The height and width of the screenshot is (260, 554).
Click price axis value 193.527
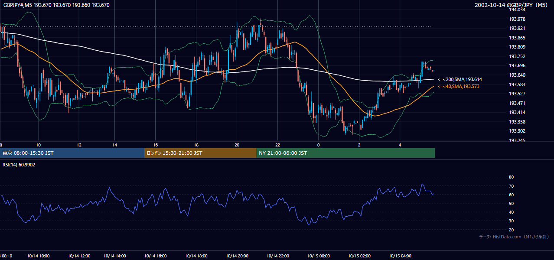tap(517, 94)
